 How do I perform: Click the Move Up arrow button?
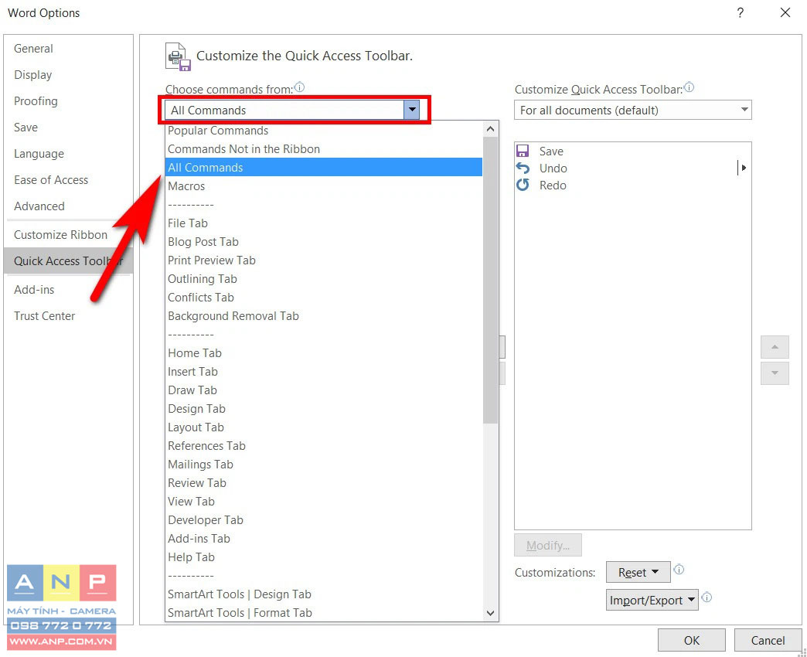coord(775,347)
